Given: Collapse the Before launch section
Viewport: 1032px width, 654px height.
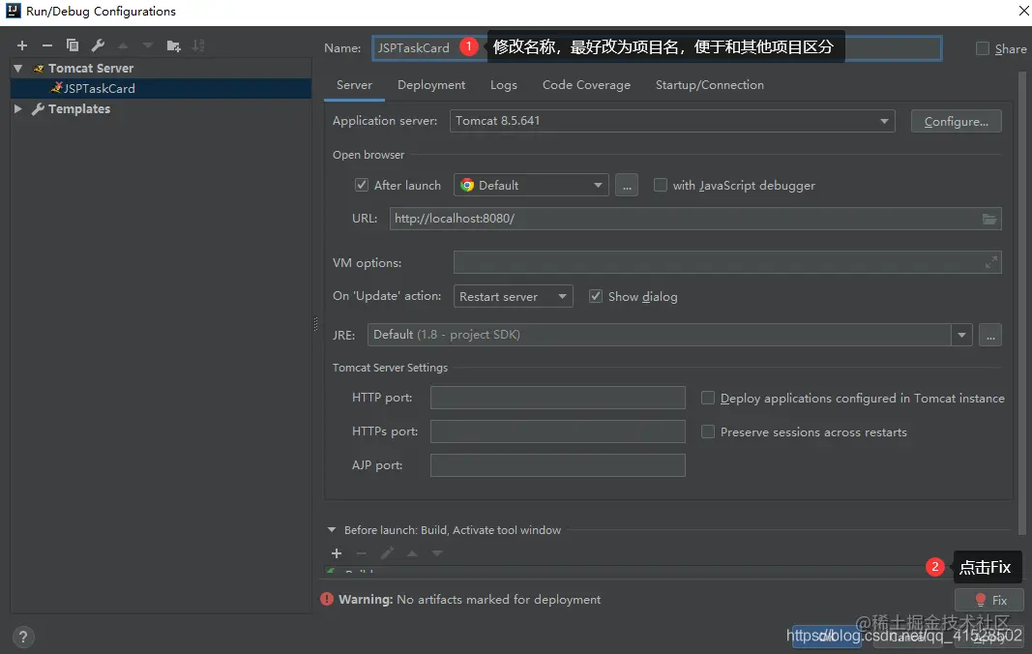Looking at the screenshot, I should click(332, 530).
